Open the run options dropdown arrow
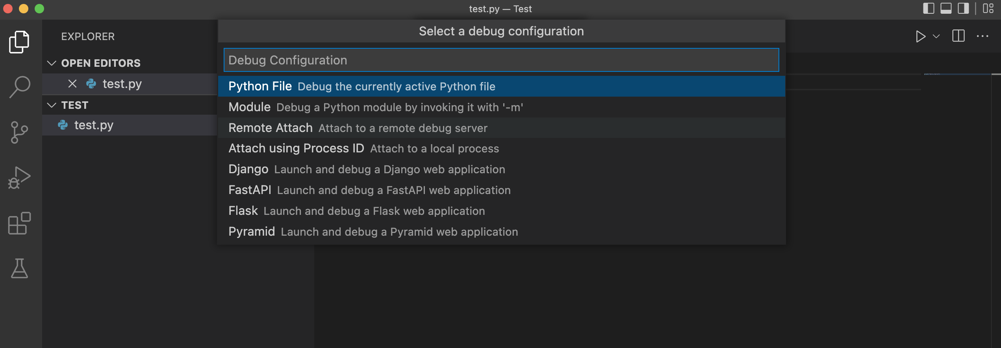 936,37
